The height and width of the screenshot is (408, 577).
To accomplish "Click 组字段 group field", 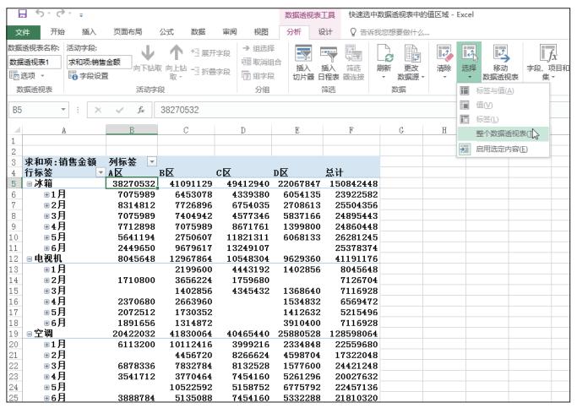I will (x=258, y=76).
